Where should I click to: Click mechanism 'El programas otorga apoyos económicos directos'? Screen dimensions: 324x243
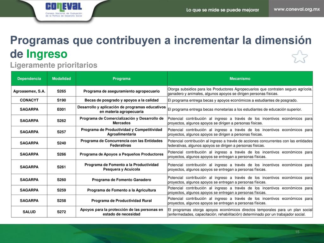(240, 212)
